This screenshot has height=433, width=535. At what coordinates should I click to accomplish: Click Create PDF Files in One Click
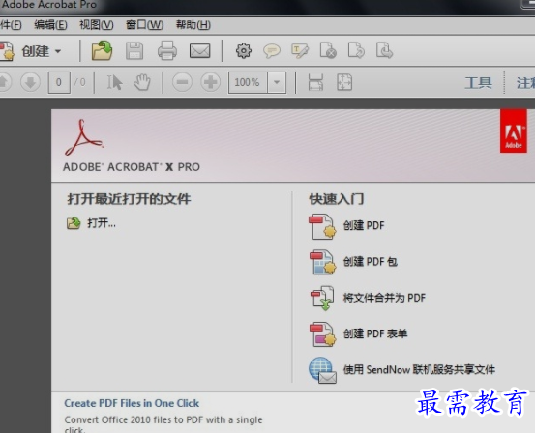pyautogui.click(x=132, y=403)
